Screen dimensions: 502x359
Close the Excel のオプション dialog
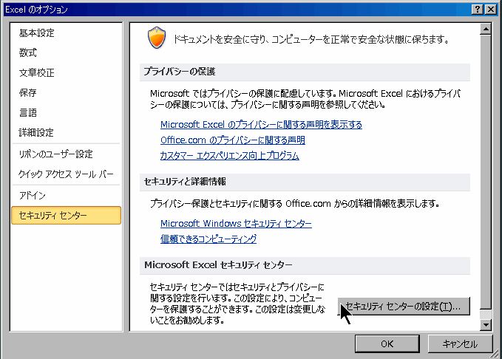(x=491, y=10)
